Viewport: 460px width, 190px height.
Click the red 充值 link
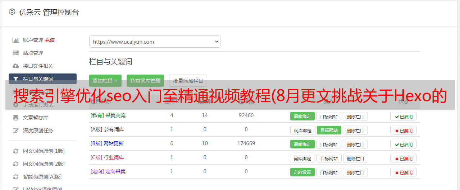click(50, 40)
